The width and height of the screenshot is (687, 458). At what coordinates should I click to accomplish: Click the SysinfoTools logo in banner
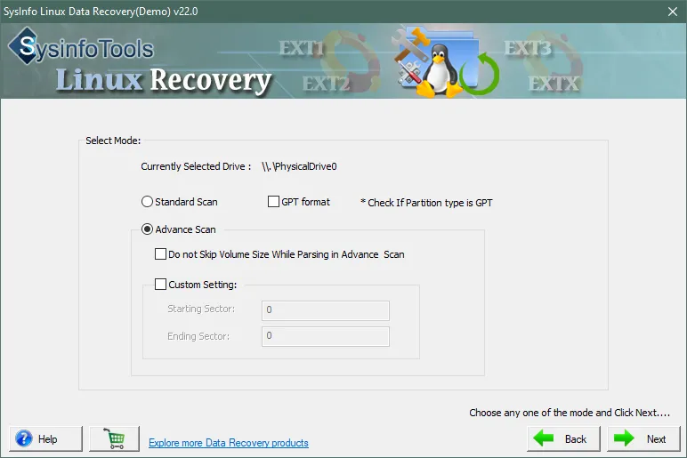[x=81, y=46]
